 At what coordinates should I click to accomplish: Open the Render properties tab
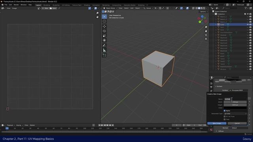pos(211,84)
